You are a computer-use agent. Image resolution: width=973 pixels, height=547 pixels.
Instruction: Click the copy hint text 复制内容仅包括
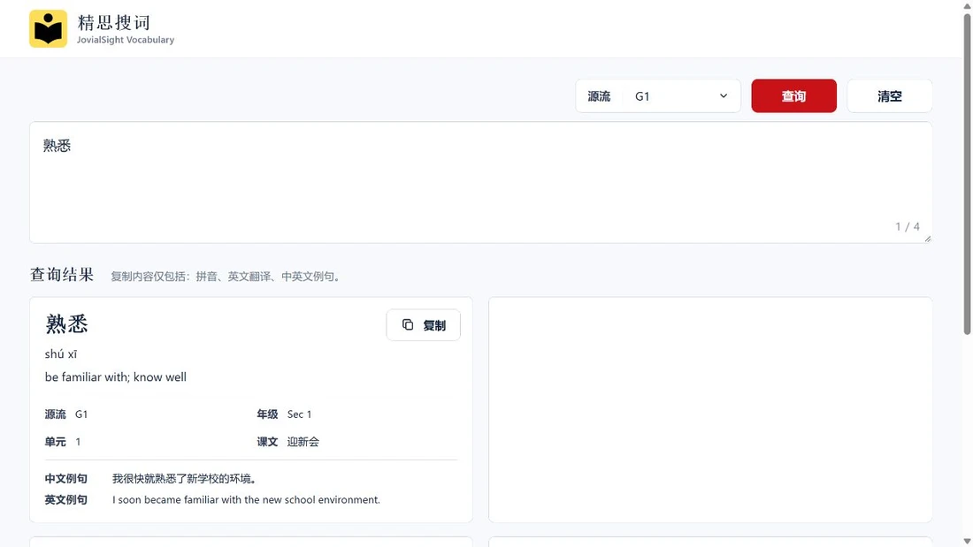coord(226,277)
